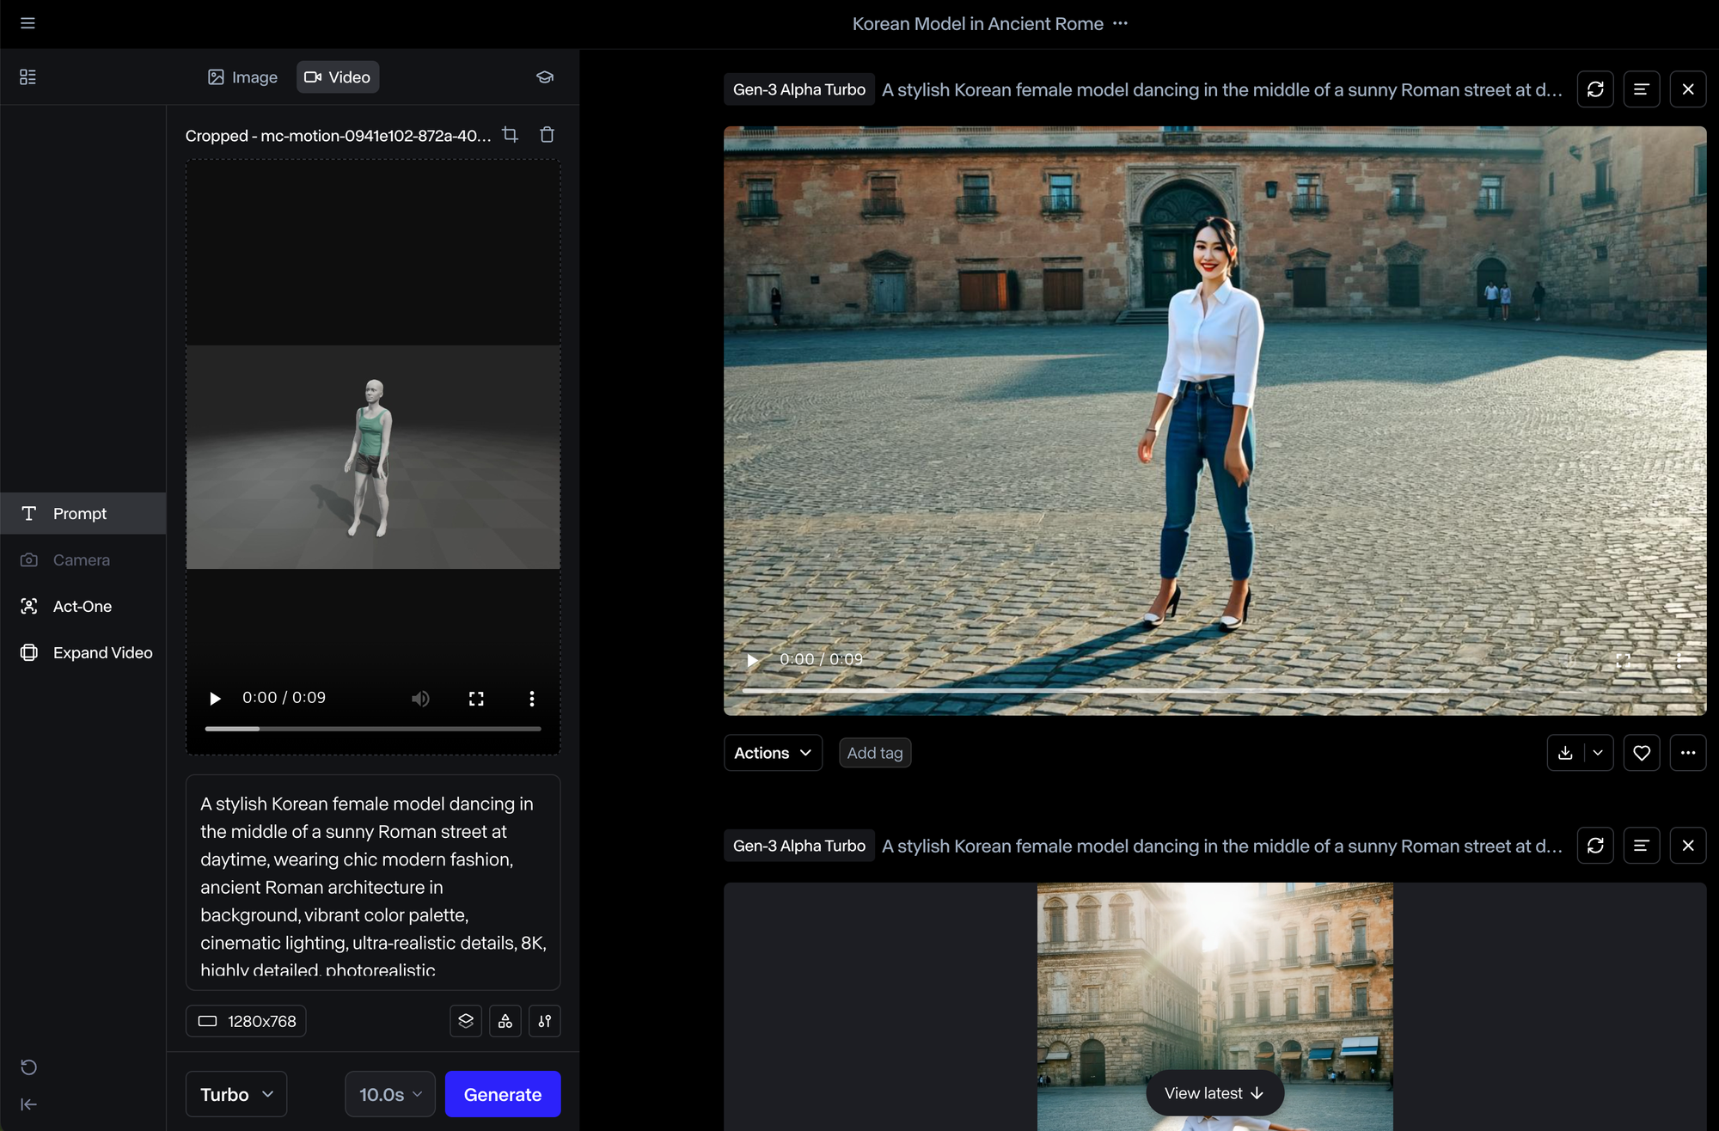Collapse the sidebar with the arrow icon
Screen dimensions: 1719x1131
pyautogui.click(x=28, y=1104)
